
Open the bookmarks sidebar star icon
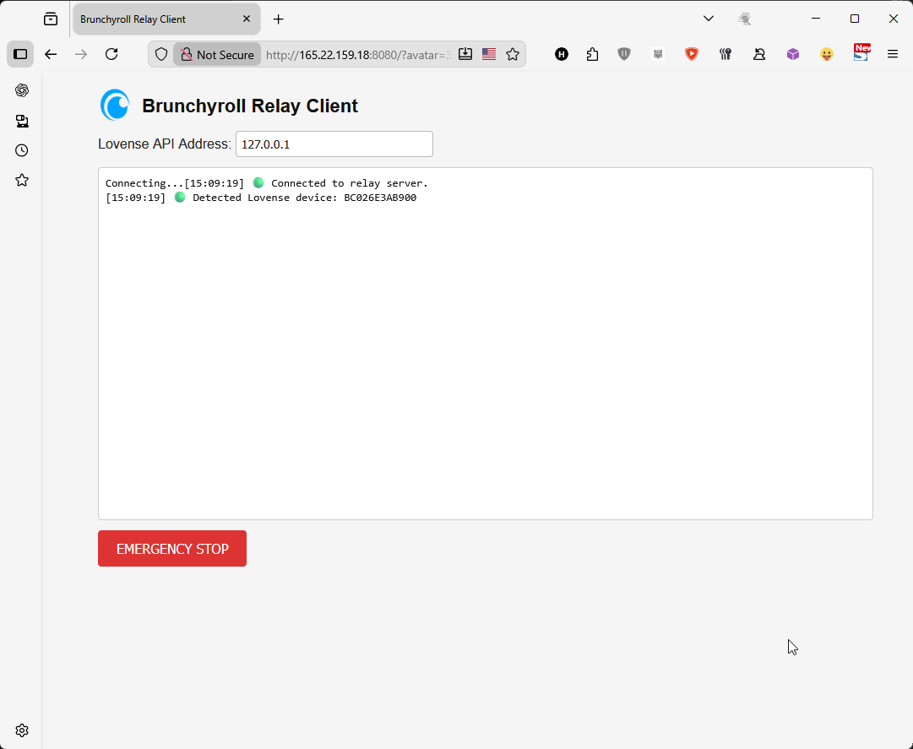[x=22, y=180]
